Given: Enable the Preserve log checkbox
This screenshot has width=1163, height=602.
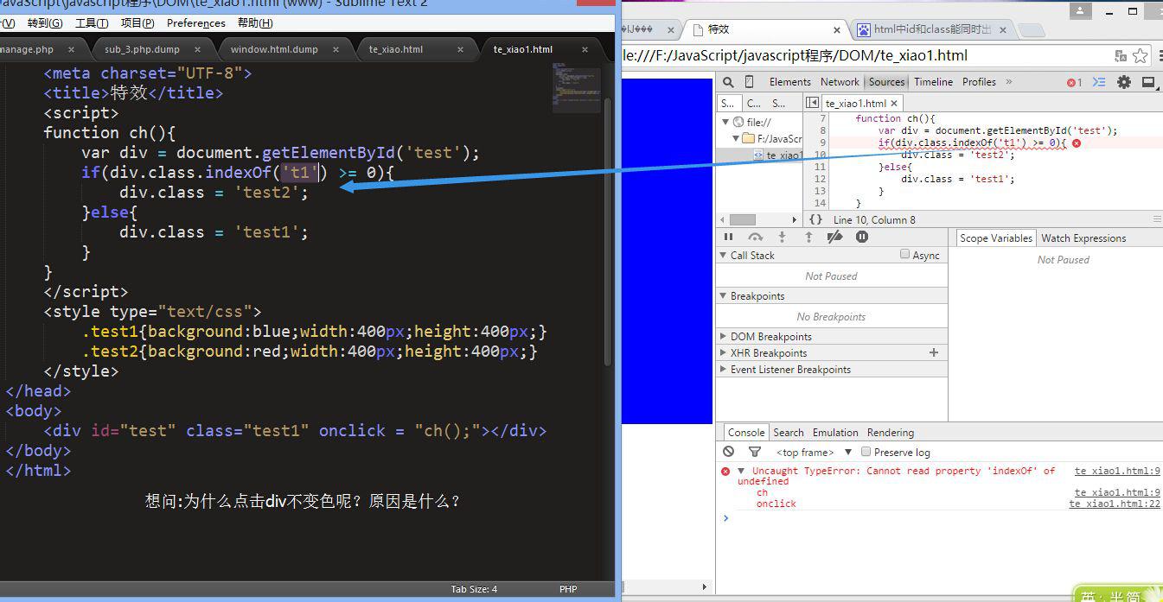Looking at the screenshot, I should 866,452.
